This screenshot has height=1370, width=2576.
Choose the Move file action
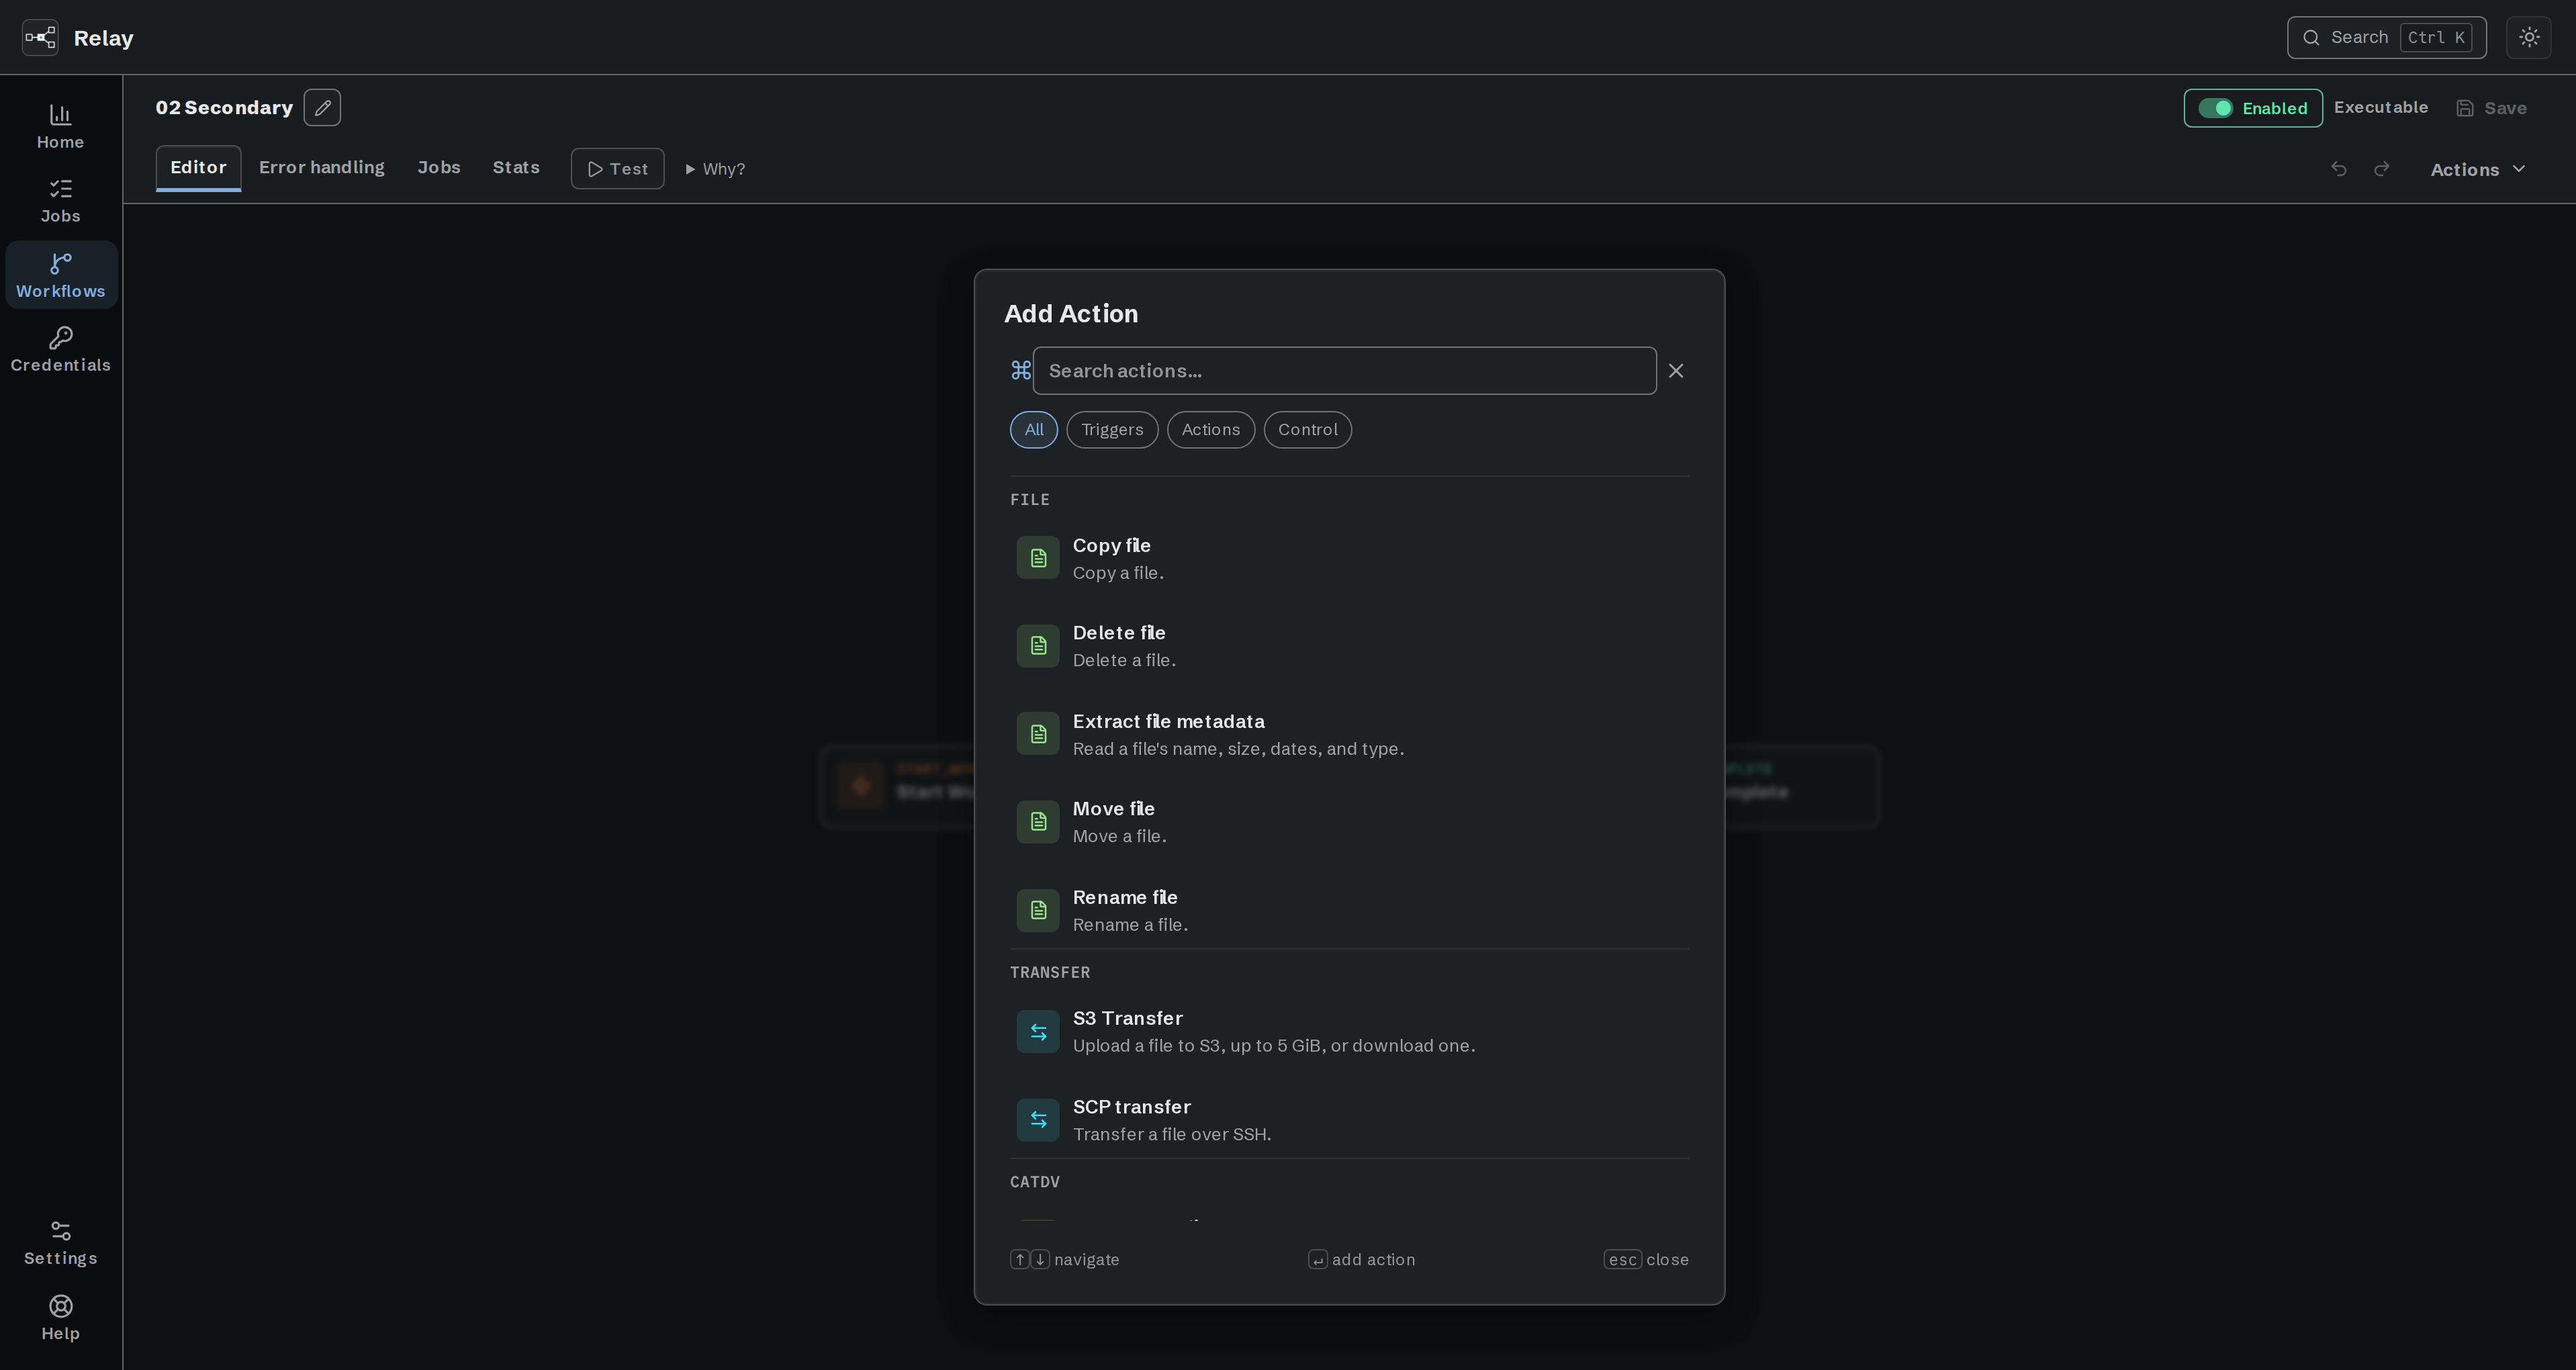[1350, 822]
